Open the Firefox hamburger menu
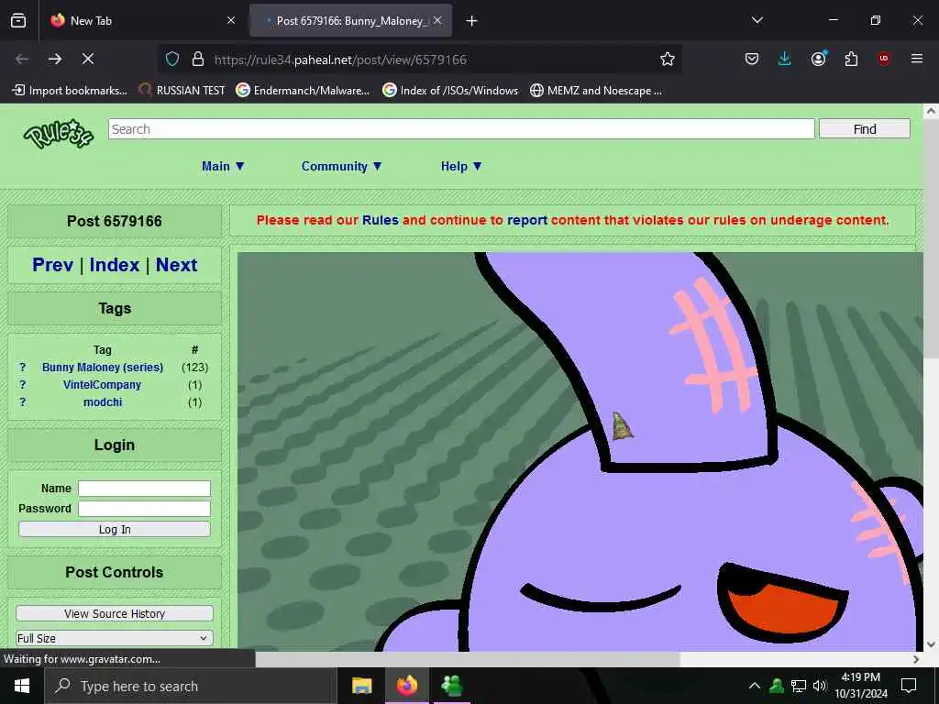The height and width of the screenshot is (704, 939). pyautogui.click(x=917, y=59)
